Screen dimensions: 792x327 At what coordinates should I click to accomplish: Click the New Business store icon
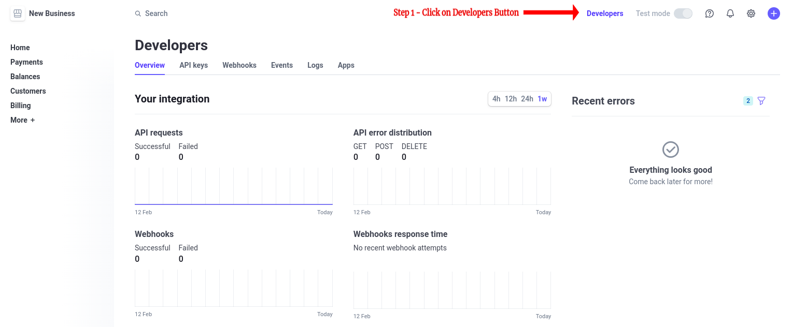(17, 13)
